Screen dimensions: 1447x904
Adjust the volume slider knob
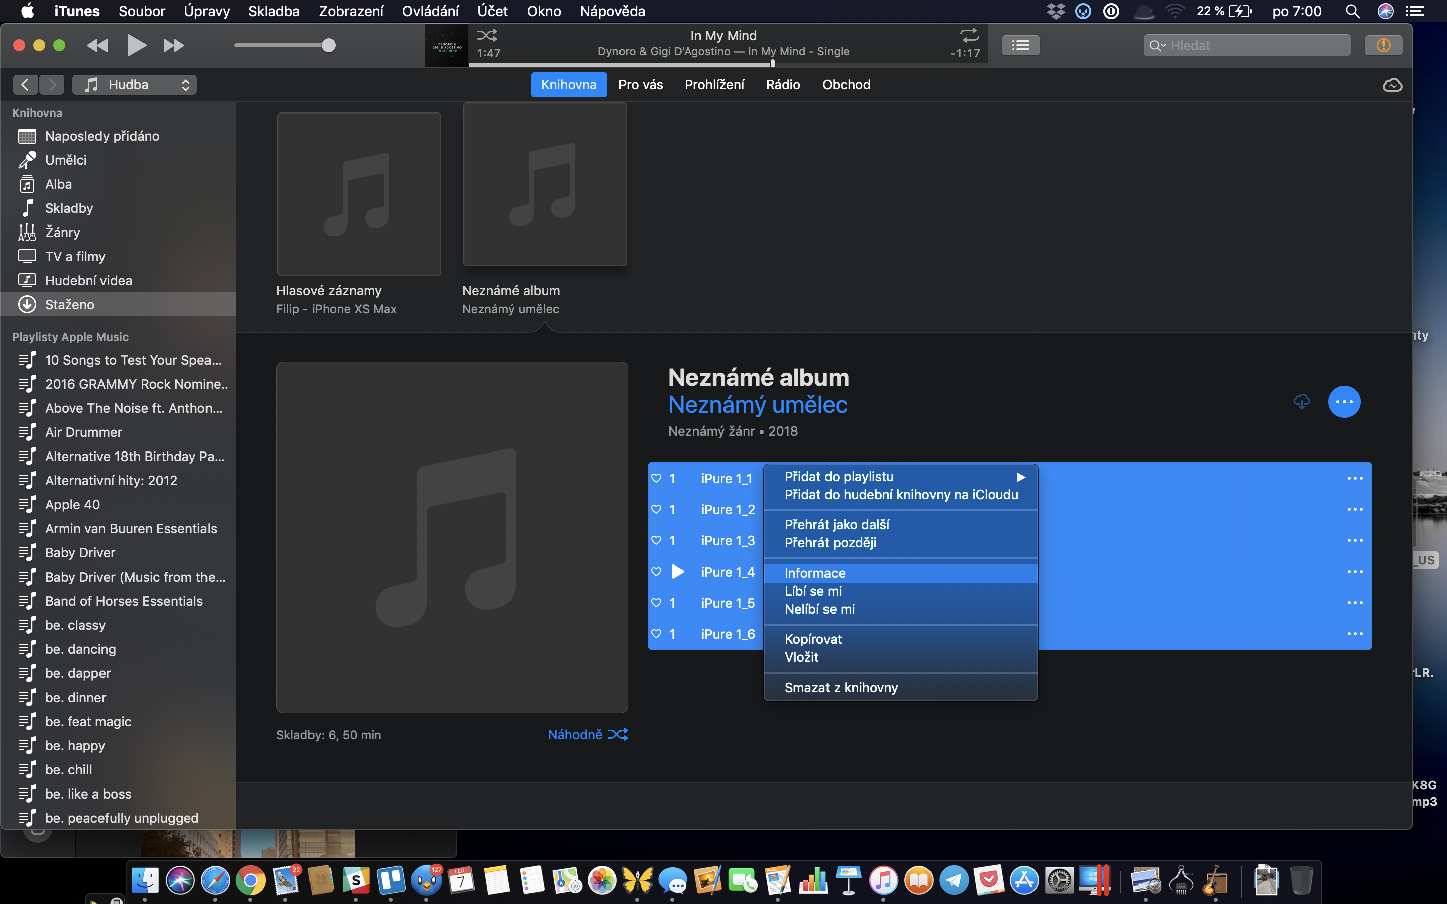click(x=328, y=45)
